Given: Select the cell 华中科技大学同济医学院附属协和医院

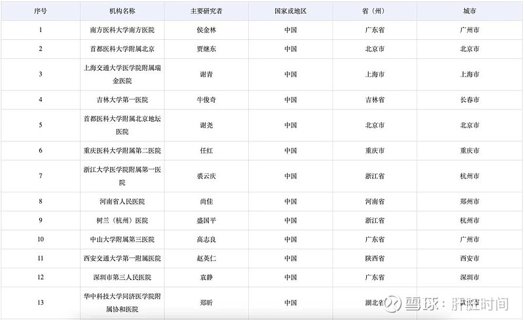Looking at the screenshot, I should coord(122,302).
